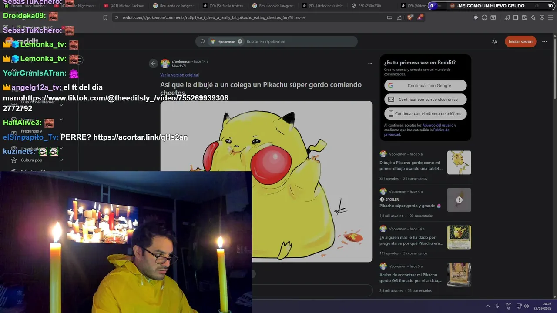Click the Iniciar sesión button
Screen dimensions: 557x313
(x=520, y=42)
